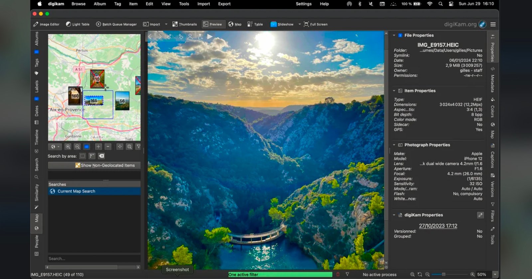Collapse the File Properties section
The height and width of the screenshot is (279, 532).
[x=394, y=35]
